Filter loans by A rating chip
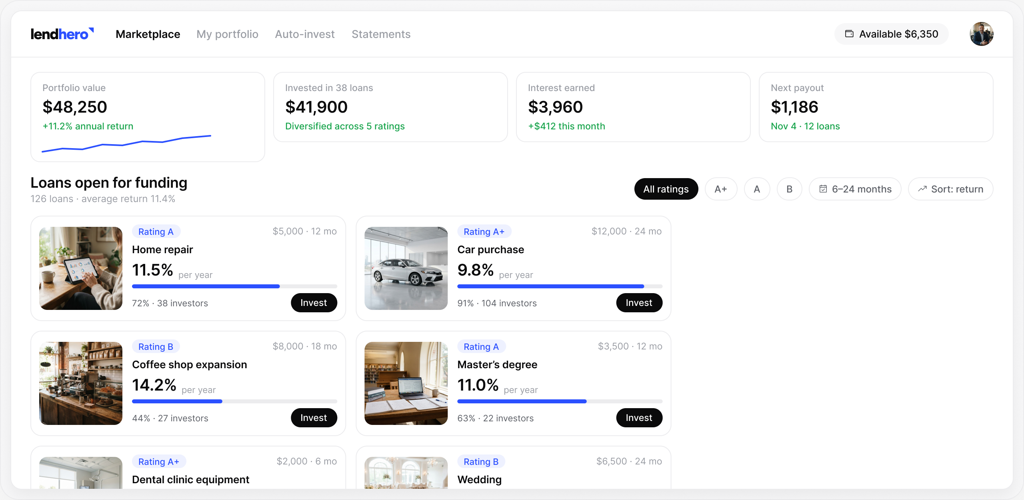The width and height of the screenshot is (1024, 500). click(x=757, y=189)
